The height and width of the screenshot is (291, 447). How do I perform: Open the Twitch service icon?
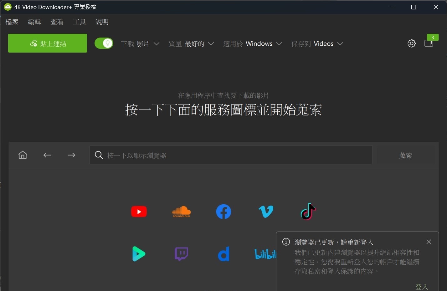pos(181,254)
